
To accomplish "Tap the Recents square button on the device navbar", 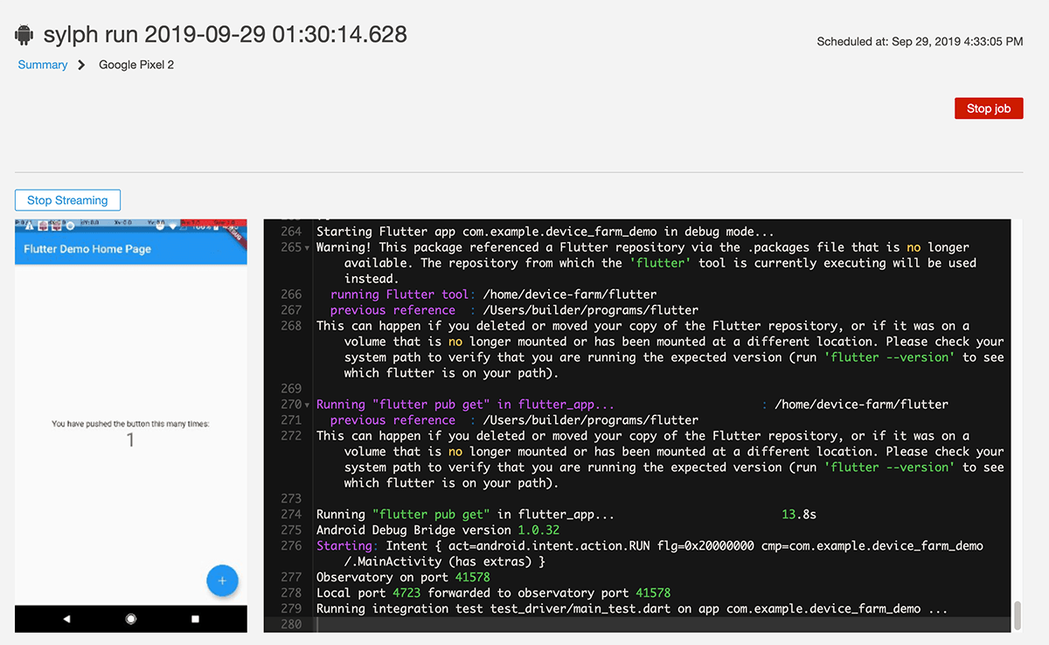I will [194, 618].
